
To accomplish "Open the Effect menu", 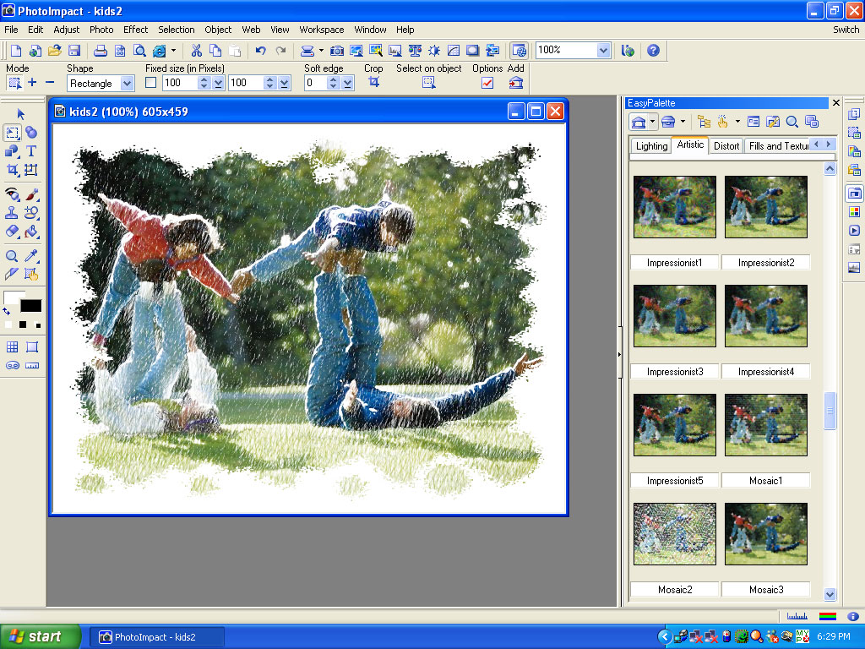I will click(135, 30).
